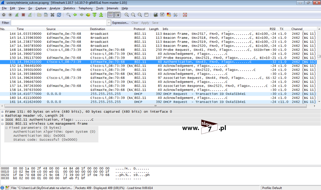Clear the display filter
321x190 pixels.
135,23
